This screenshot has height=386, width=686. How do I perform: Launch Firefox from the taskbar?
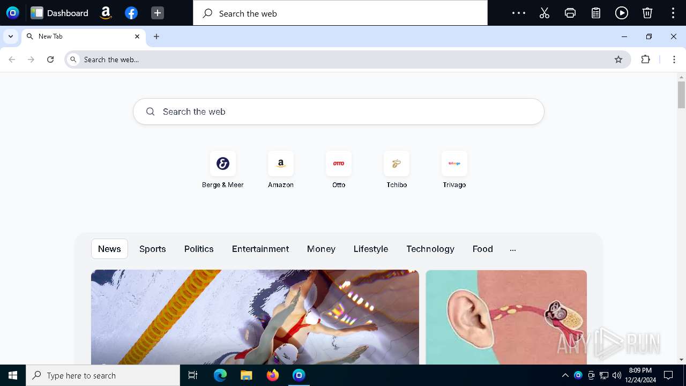(273, 375)
